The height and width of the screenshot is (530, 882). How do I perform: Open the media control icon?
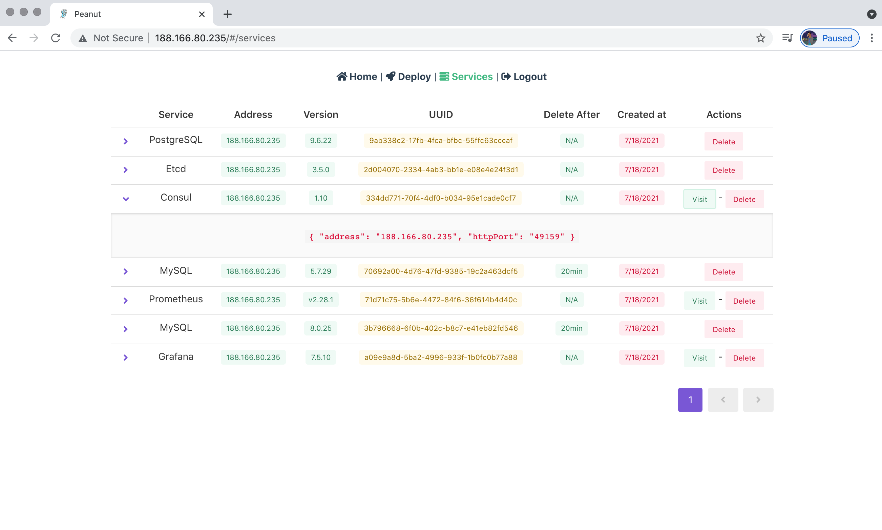click(787, 38)
